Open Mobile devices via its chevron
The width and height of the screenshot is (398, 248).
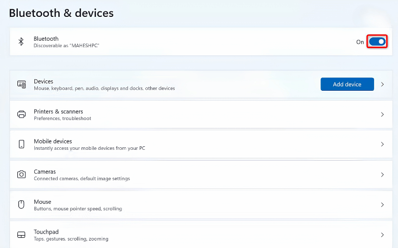(382, 144)
